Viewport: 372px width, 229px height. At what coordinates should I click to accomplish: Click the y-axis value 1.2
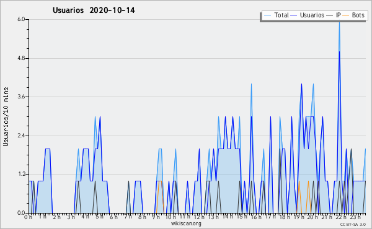point(21,175)
